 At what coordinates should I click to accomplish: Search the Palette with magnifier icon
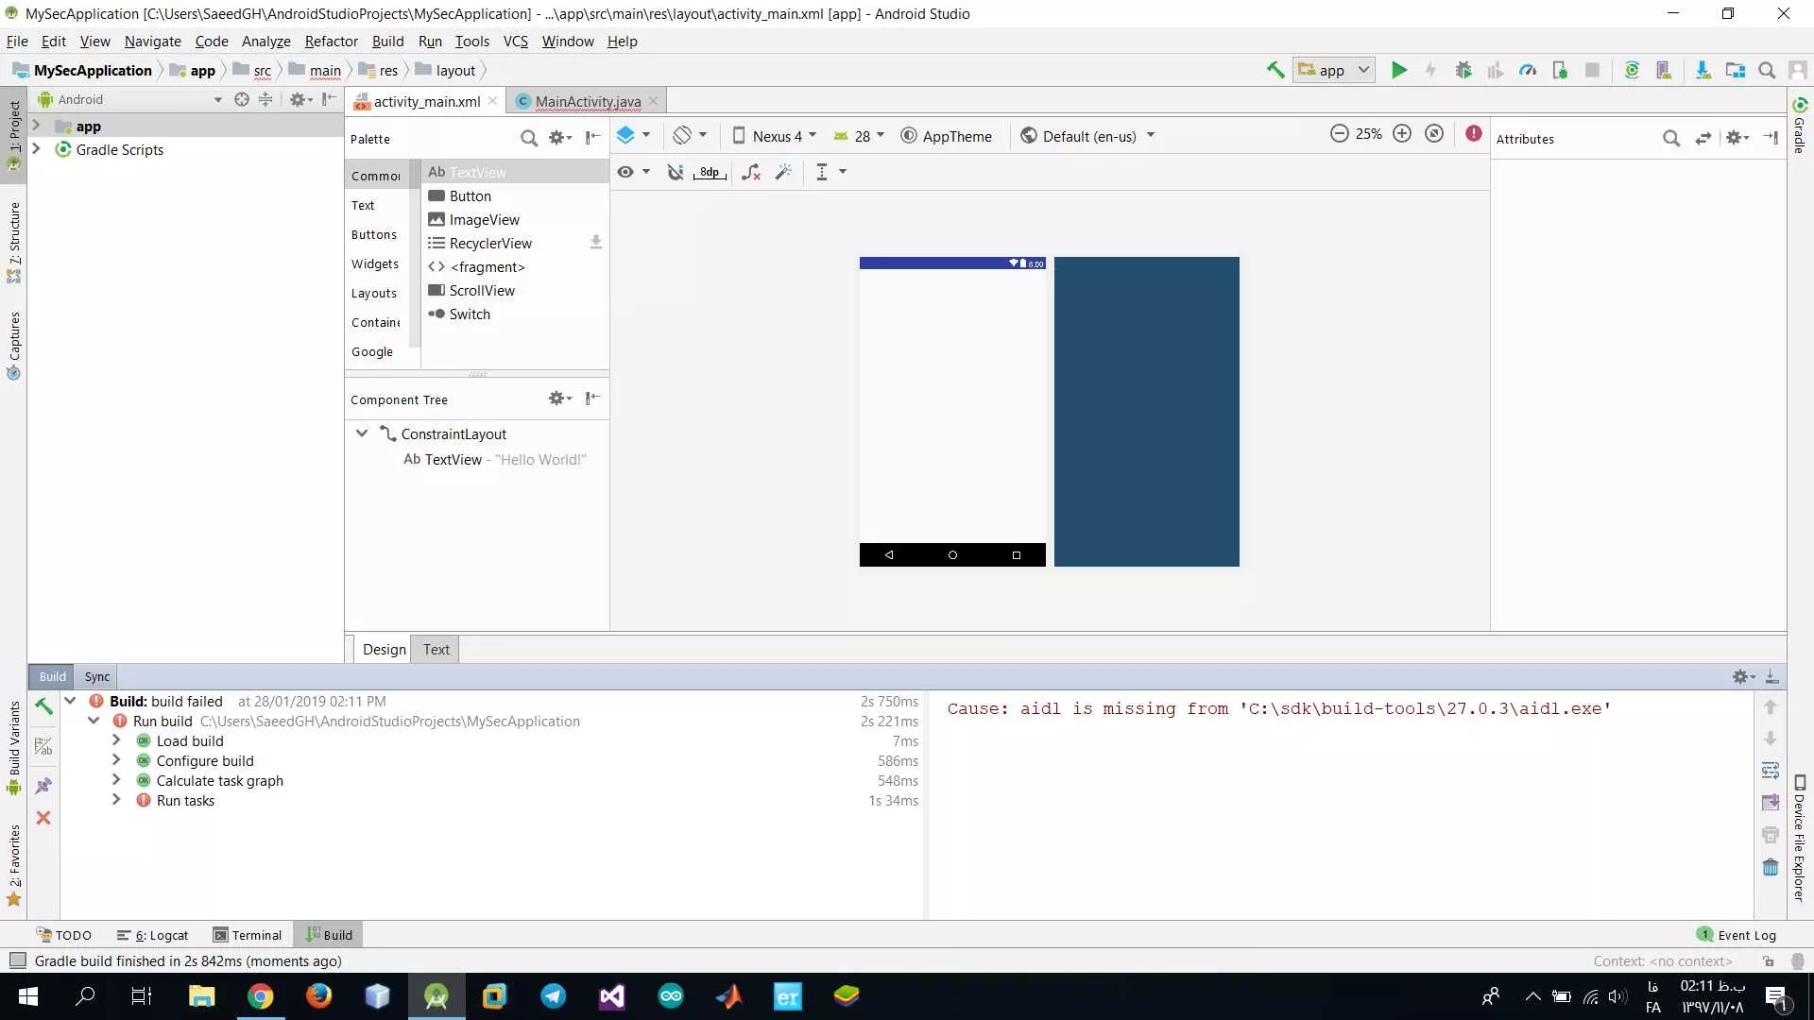click(x=529, y=138)
